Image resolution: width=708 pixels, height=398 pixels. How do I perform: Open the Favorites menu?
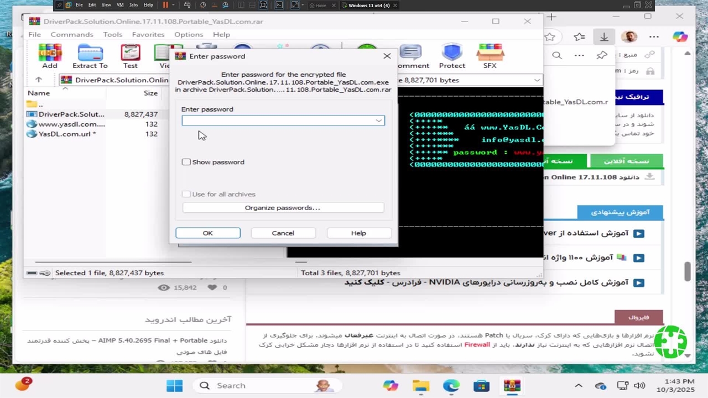click(x=148, y=34)
